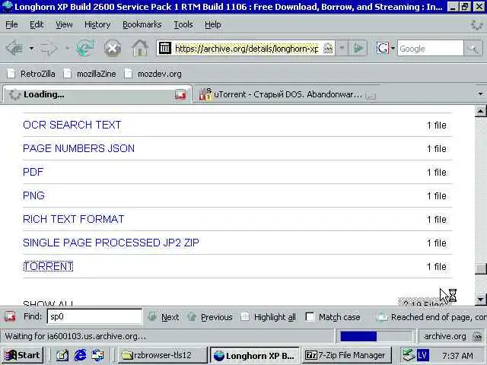Click 'Waiting for ia600103.us.archive.org' status text
Image resolution: width=487 pixels, height=365 pixels.
click(75, 336)
